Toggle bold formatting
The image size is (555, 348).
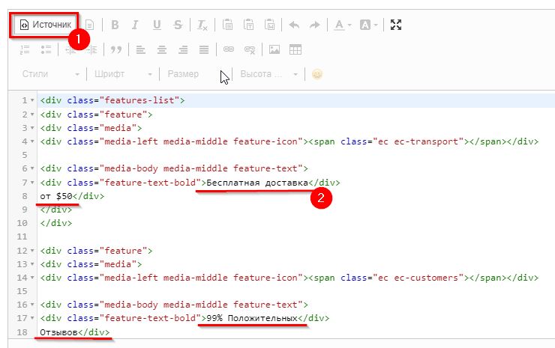[115, 25]
